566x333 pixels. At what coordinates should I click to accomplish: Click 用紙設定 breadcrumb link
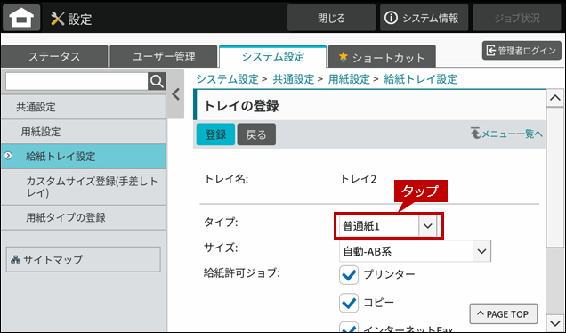(349, 79)
